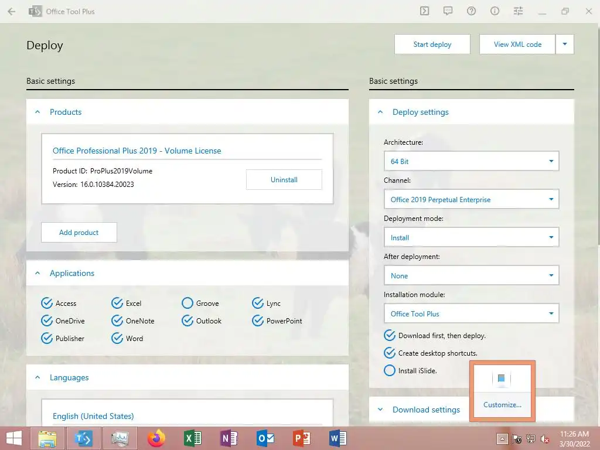Open File Explorer from the taskbar
Image resolution: width=600 pixels, height=450 pixels.
[x=47, y=438]
